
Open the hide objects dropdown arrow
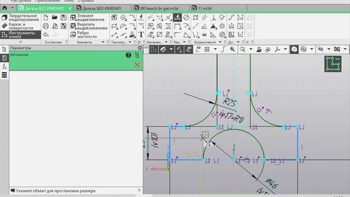pos(329,49)
